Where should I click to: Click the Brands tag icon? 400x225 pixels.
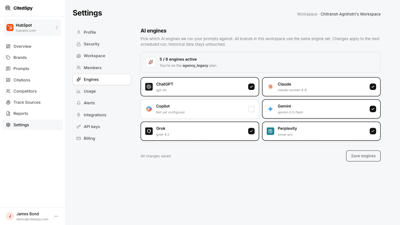(x=8, y=57)
